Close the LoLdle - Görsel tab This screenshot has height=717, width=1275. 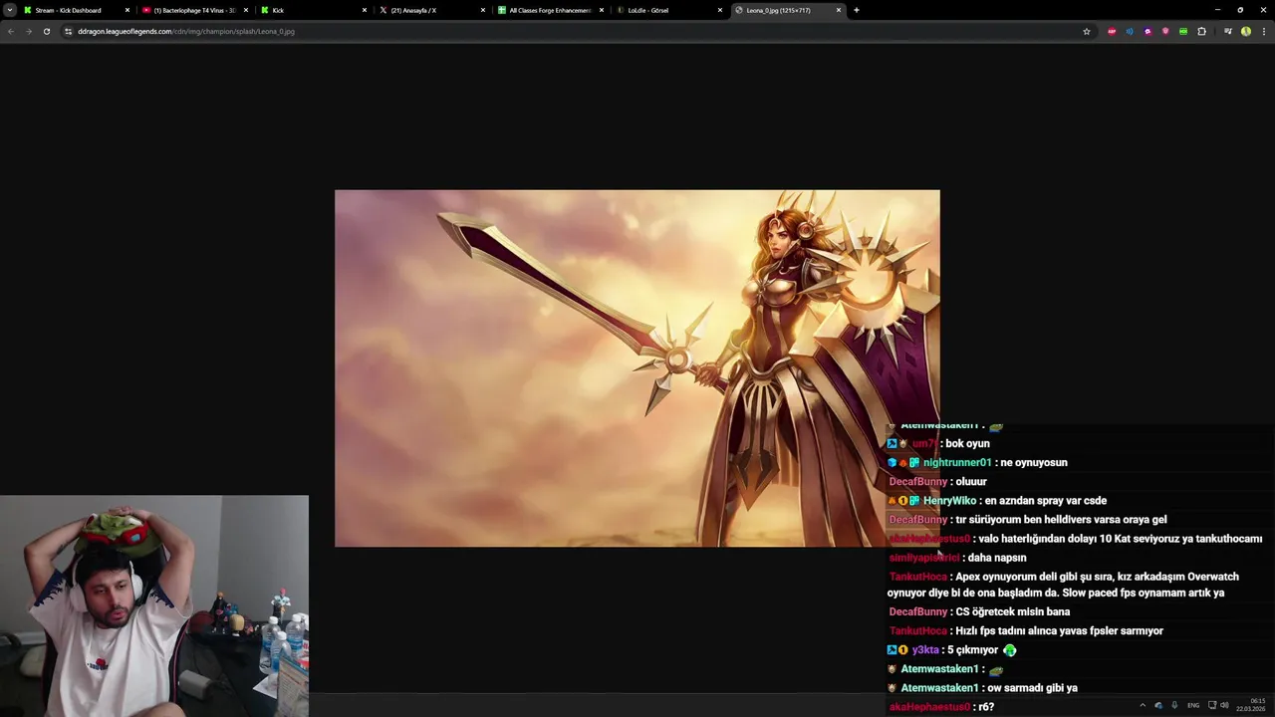point(720,10)
